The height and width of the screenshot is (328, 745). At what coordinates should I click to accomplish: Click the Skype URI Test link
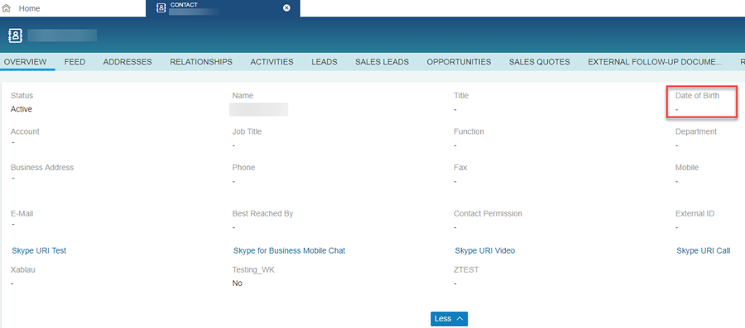point(39,250)
